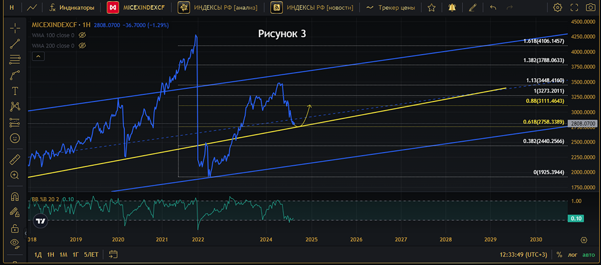Click the WMA 200 close 0 legend

click(x=53, y=46)
